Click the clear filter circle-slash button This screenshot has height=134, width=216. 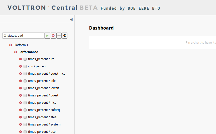[x=65, y=36]
